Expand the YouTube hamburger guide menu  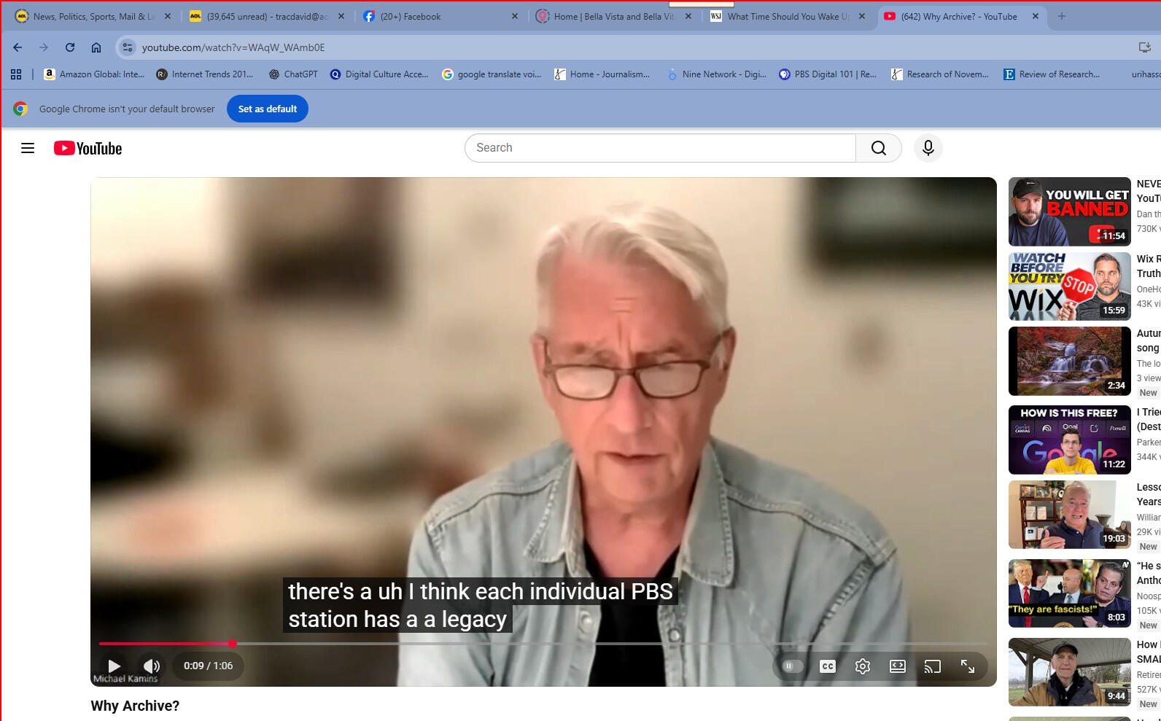click(28, 149)
